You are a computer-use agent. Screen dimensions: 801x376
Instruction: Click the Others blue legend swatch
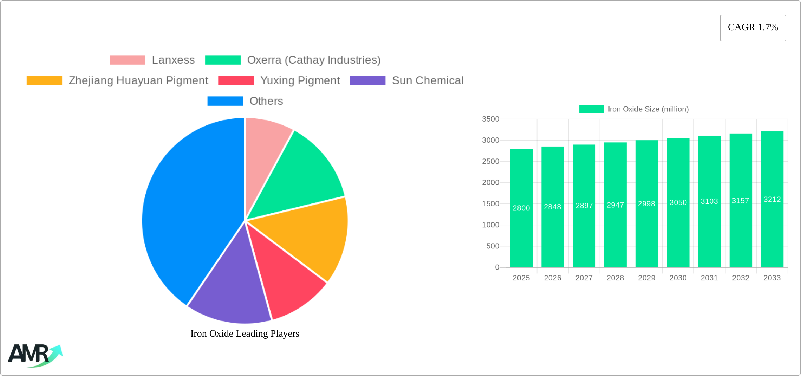[x=225, y=101]
